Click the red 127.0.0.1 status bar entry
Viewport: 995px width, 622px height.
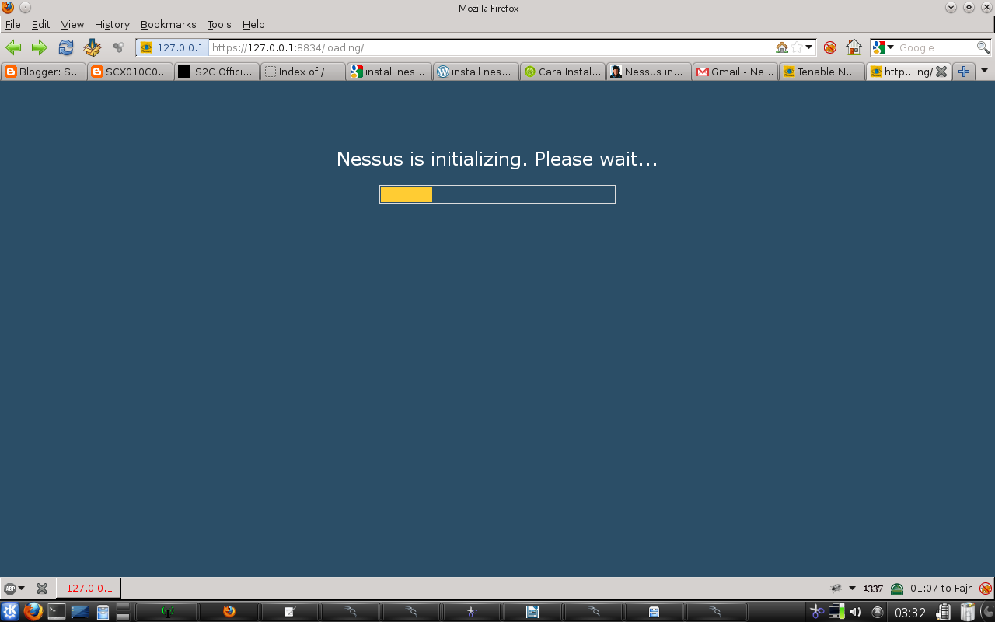click(x=89, y=589)
